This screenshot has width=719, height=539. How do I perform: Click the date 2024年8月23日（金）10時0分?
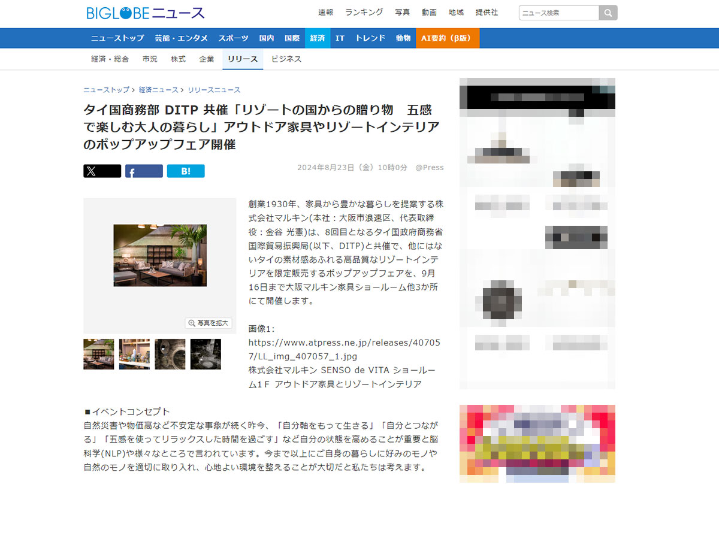point(352,168)
